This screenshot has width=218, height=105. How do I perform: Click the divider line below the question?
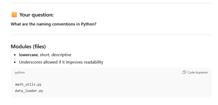(x=111, y=35)
